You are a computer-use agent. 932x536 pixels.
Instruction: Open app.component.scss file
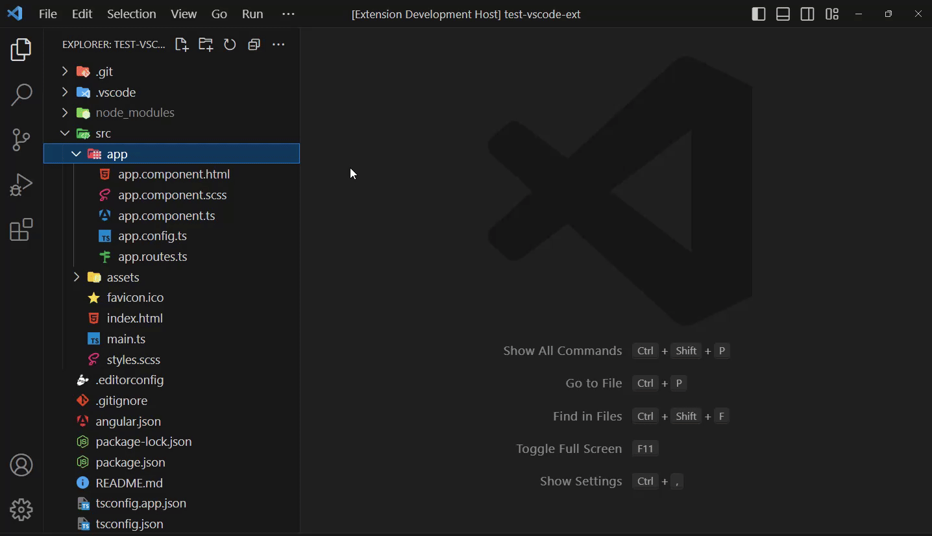171,195
